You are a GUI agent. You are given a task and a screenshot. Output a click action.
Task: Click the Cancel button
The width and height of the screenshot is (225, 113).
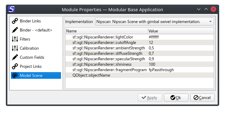pos(202,98)
